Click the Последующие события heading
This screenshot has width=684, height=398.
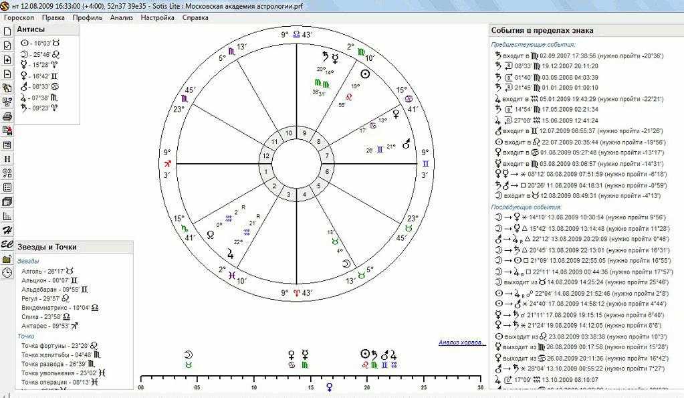pos(526,207)
